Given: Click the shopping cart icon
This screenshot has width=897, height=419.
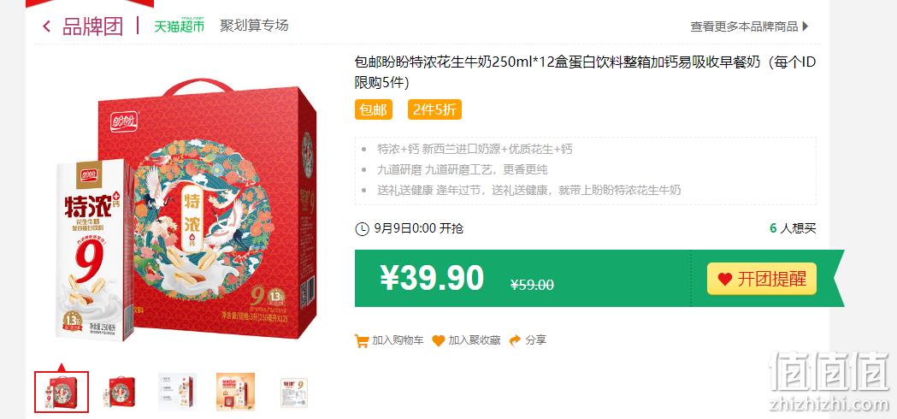Looking at the screenshot, I should (361, 340).
